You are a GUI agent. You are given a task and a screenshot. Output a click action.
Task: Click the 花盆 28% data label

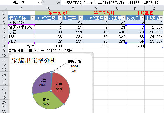coord(42,82)
